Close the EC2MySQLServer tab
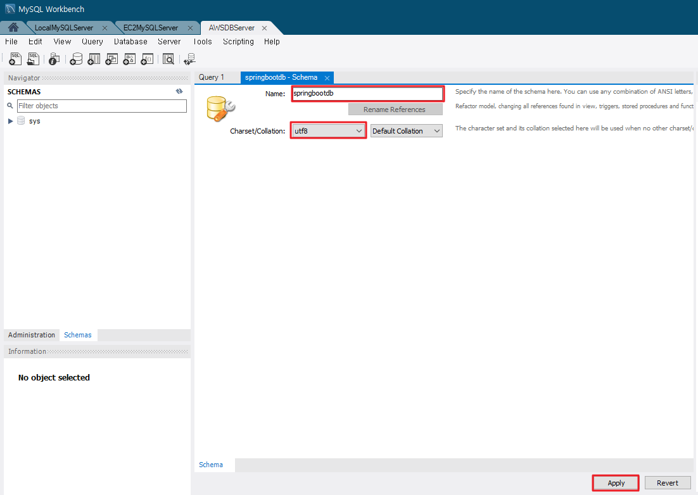 (x=190, y=28)
